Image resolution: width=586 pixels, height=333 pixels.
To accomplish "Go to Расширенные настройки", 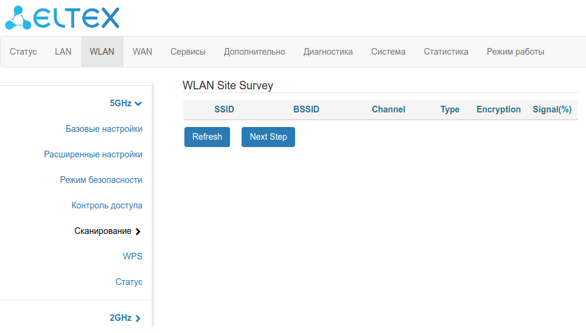I will [x=93, y=154].
